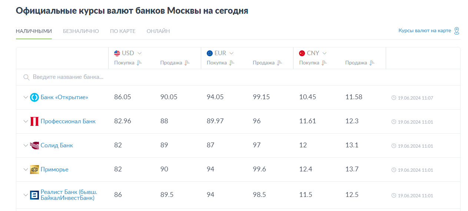
Task: Switch to the БЕЗНАЛИЧНО tab
Action: point(81,31)
